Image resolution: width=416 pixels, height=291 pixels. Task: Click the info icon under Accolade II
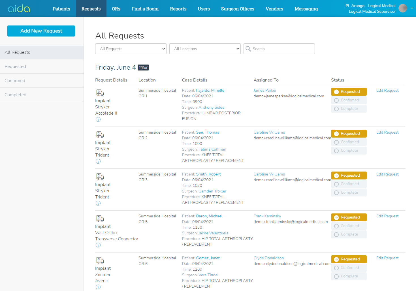click(98, 119)
